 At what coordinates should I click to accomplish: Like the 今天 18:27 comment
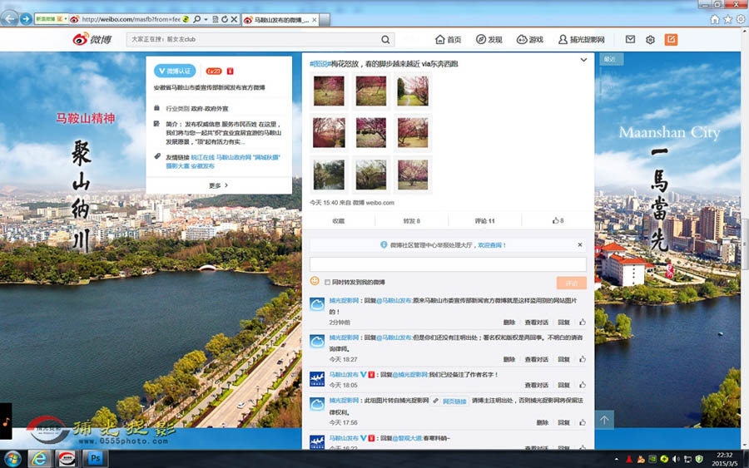tap(583, 359)
